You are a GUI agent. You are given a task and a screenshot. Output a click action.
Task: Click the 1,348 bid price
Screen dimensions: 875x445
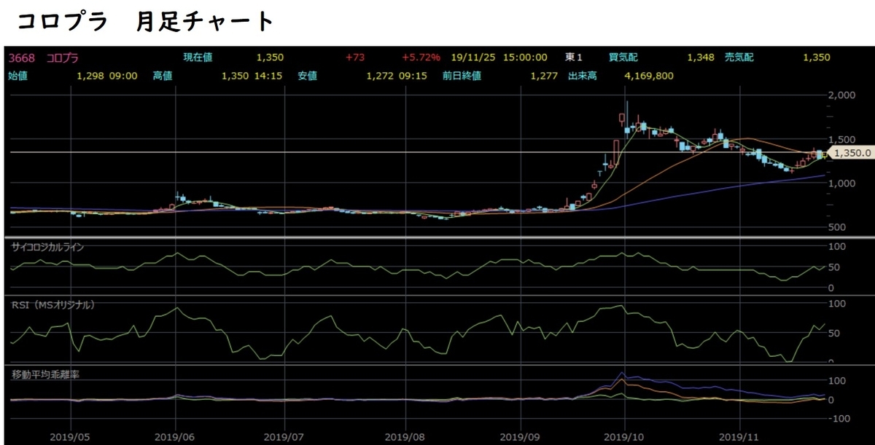pyautogui.click(x=701, y=58)
